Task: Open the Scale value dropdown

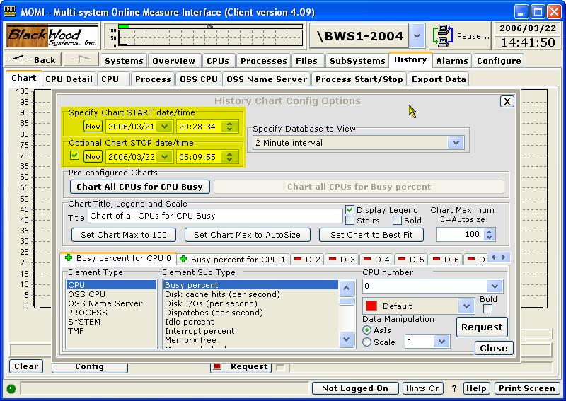Action: pos(441,342)
